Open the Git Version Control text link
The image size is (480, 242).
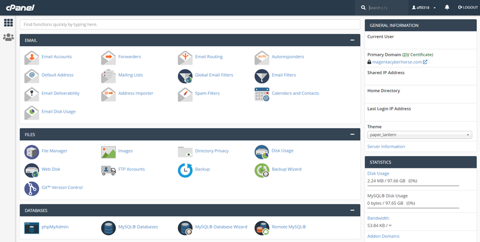pyautogui.click(x=62, y=188)
